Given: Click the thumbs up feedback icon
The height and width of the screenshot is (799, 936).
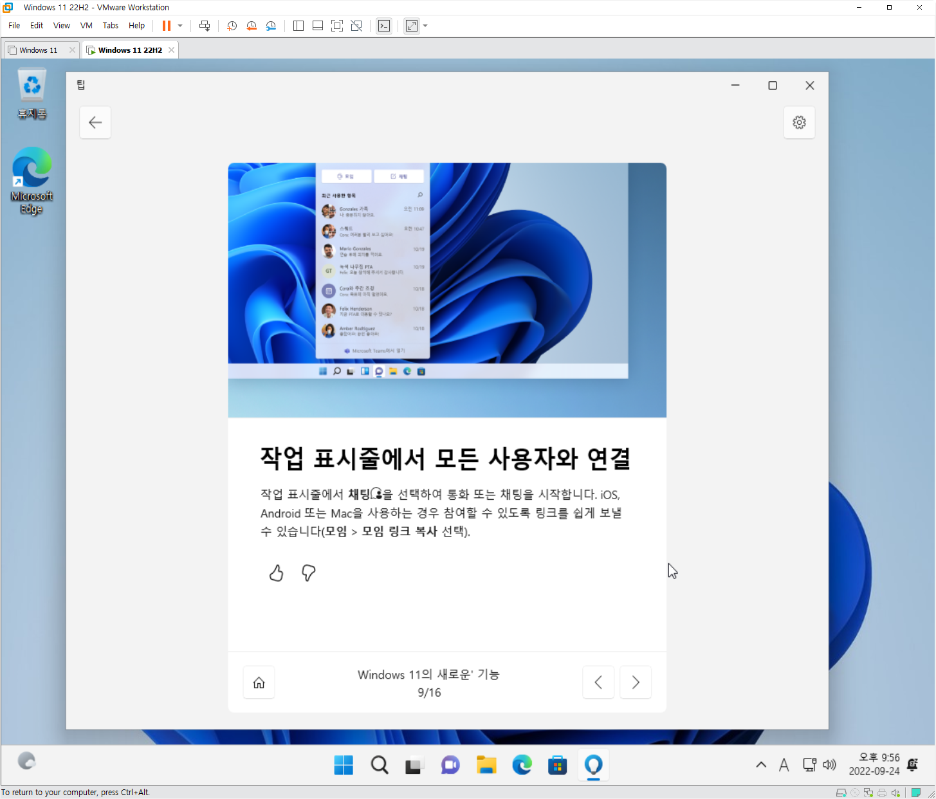Looking at the screenshot, I should [276, 573].
